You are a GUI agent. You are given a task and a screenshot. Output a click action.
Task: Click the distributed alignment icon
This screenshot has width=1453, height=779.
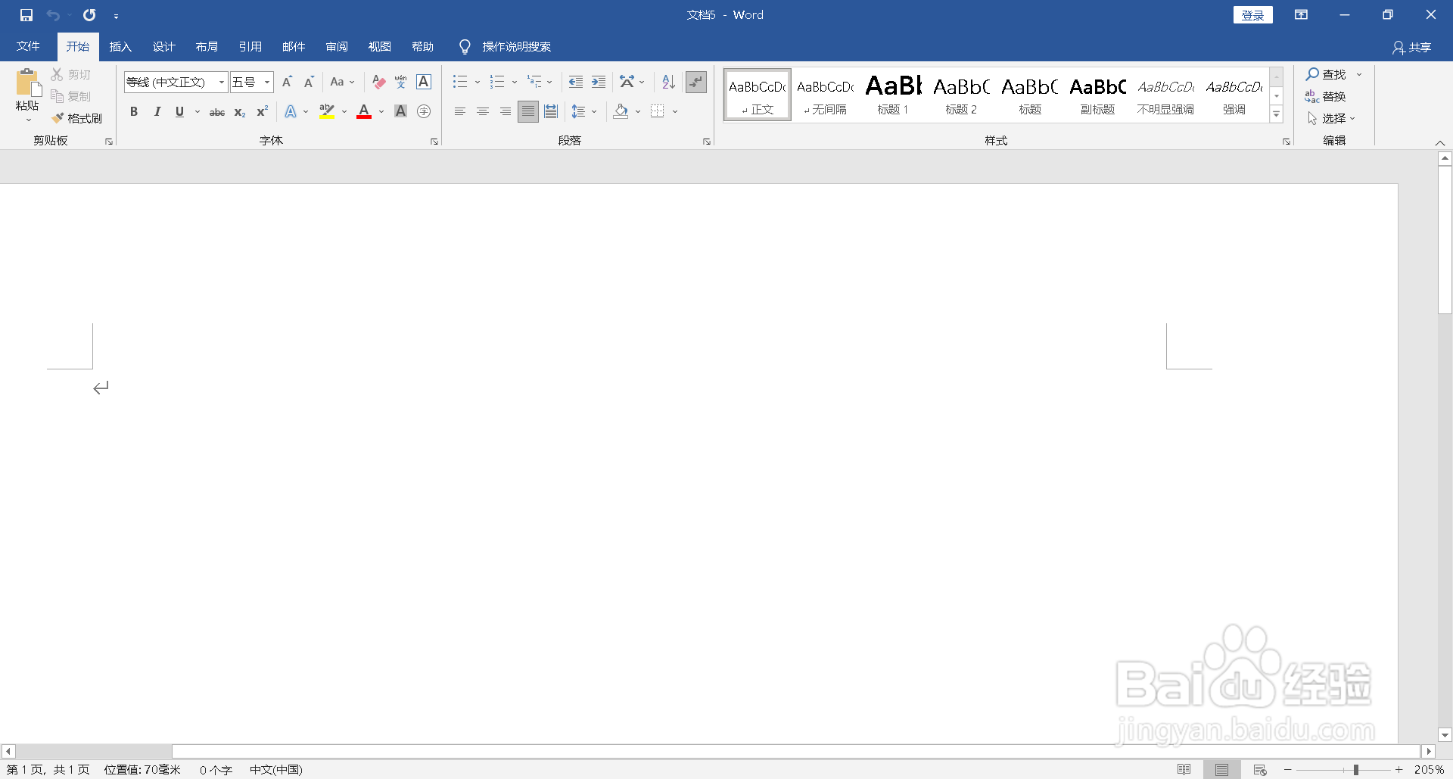pyautogui.click(x=551, y=111)
